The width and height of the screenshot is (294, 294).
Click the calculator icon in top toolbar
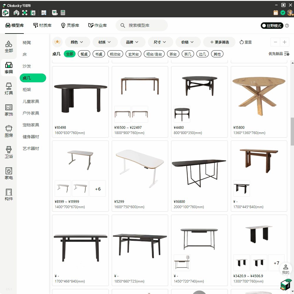click(x=63, y=13)
